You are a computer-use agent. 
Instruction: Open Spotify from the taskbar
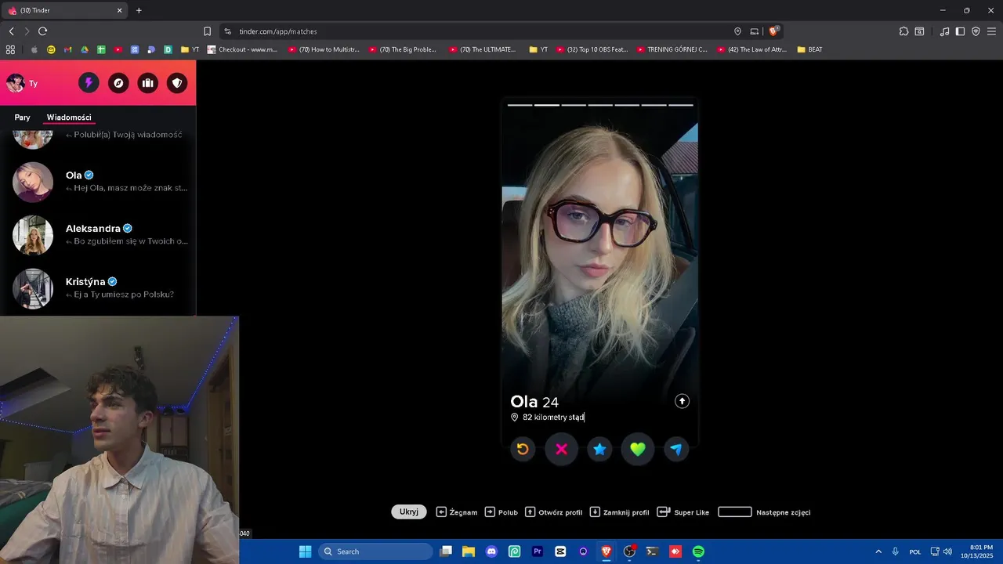click(698, 551)
